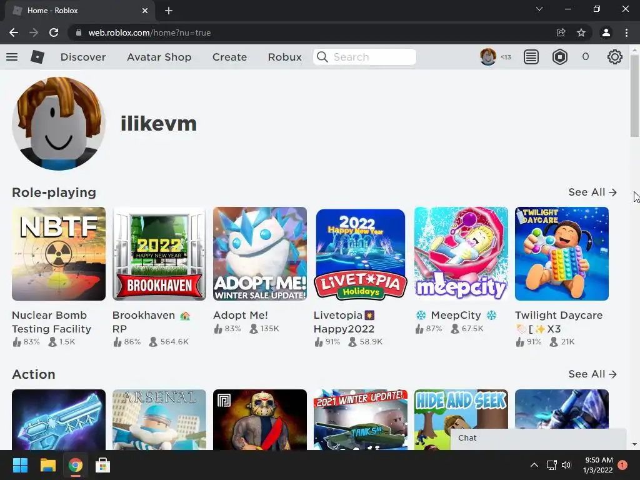640x480 pixels.
Task: Open the Robux page
Action: (284, 57)
